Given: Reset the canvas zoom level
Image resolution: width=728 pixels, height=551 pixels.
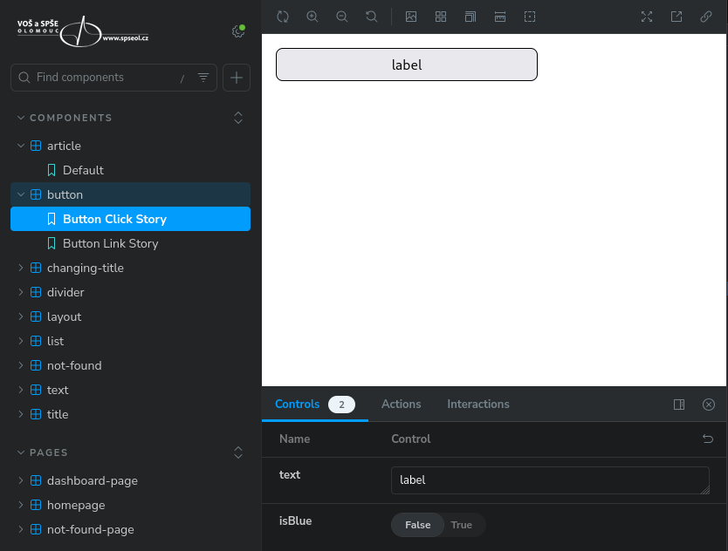Looking at the screenshot, I should tap(372, 17).
